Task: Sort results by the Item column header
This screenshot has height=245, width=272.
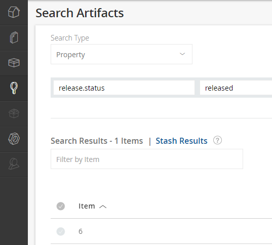Action: pyautogui.click(x=87, y=206)
